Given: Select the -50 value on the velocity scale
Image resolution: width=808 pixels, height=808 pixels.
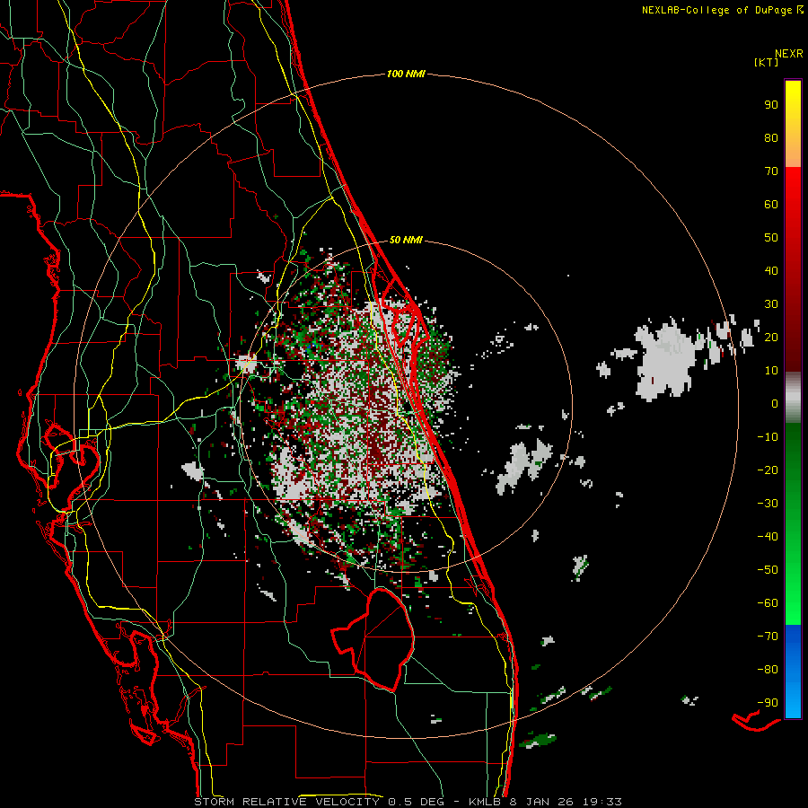Looking at the screenshot, I should pyautogui.click(x=768, y=570).
